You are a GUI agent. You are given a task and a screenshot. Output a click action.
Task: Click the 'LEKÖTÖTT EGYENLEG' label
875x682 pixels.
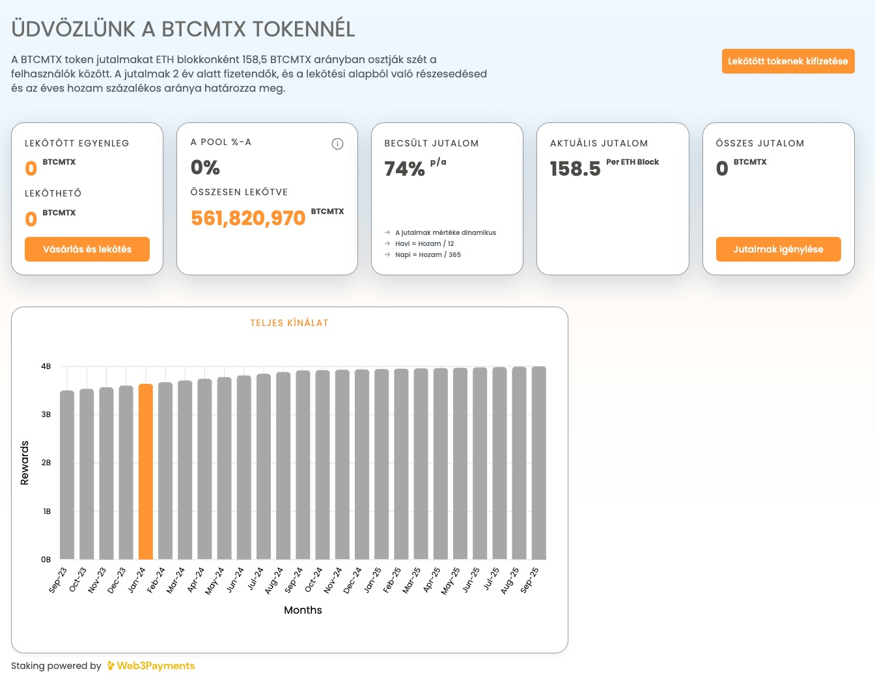click(77, 143)
